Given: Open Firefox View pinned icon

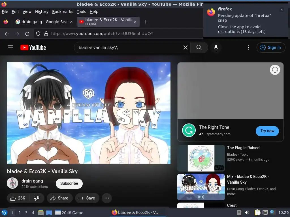Looking at the screenshot, I should point(6,22).
